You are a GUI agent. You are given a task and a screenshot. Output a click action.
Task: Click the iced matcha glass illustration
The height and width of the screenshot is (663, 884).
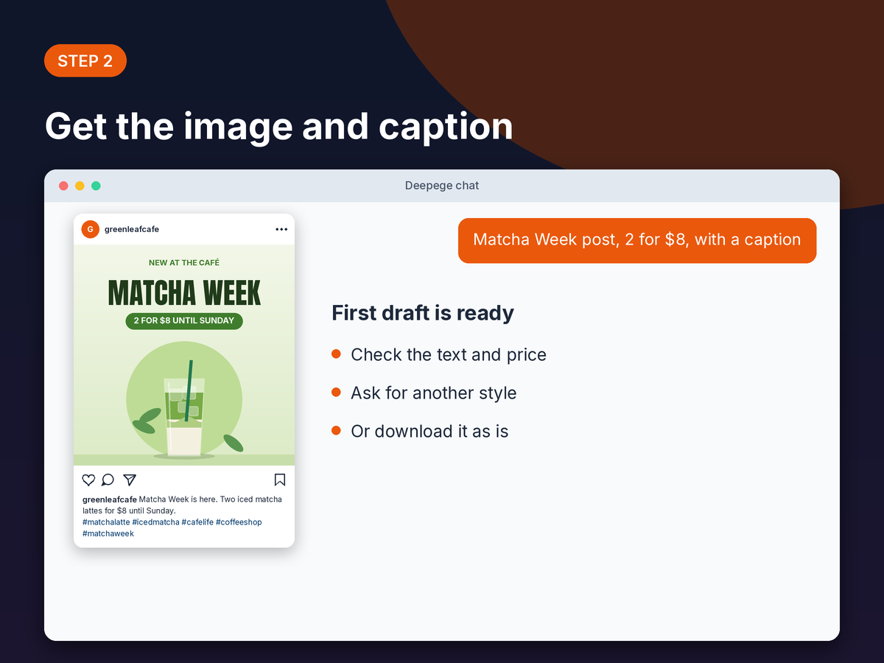(184, 409)
